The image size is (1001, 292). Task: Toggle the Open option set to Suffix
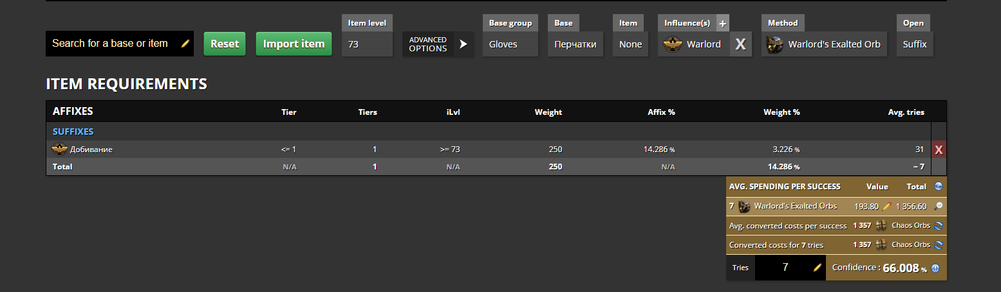[x=915, y=44]
